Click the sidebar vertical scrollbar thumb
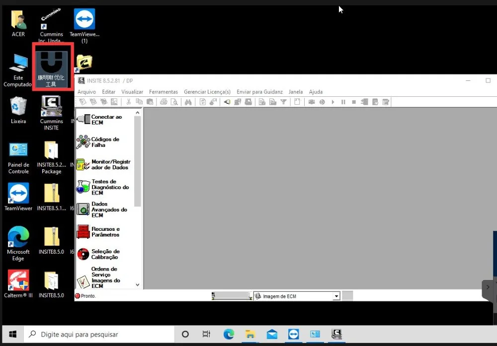Image resolution: width=497 pixels, height=346 pixels. 137,161
